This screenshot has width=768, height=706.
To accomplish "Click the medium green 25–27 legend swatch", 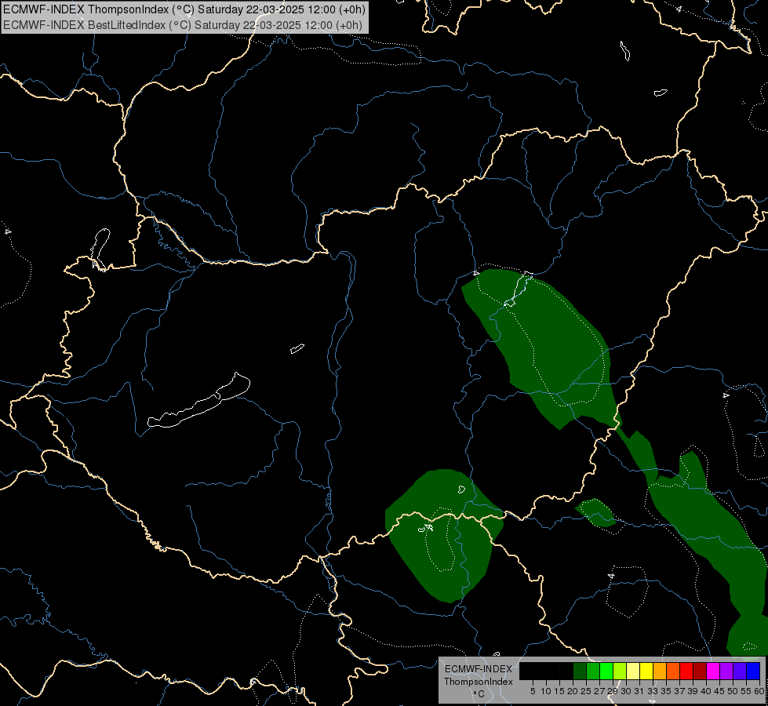I will click(x=593, y=671).
